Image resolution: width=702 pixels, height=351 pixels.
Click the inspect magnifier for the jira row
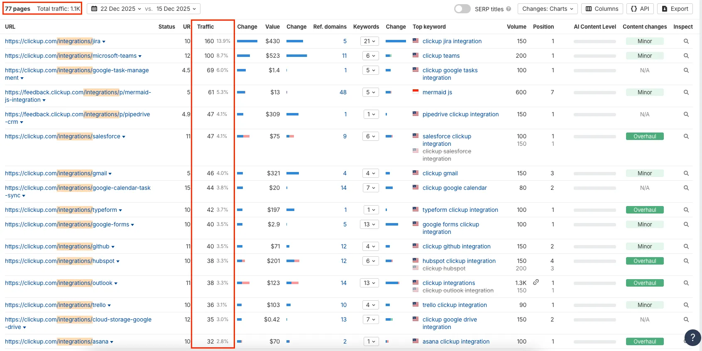coord(686,41)
